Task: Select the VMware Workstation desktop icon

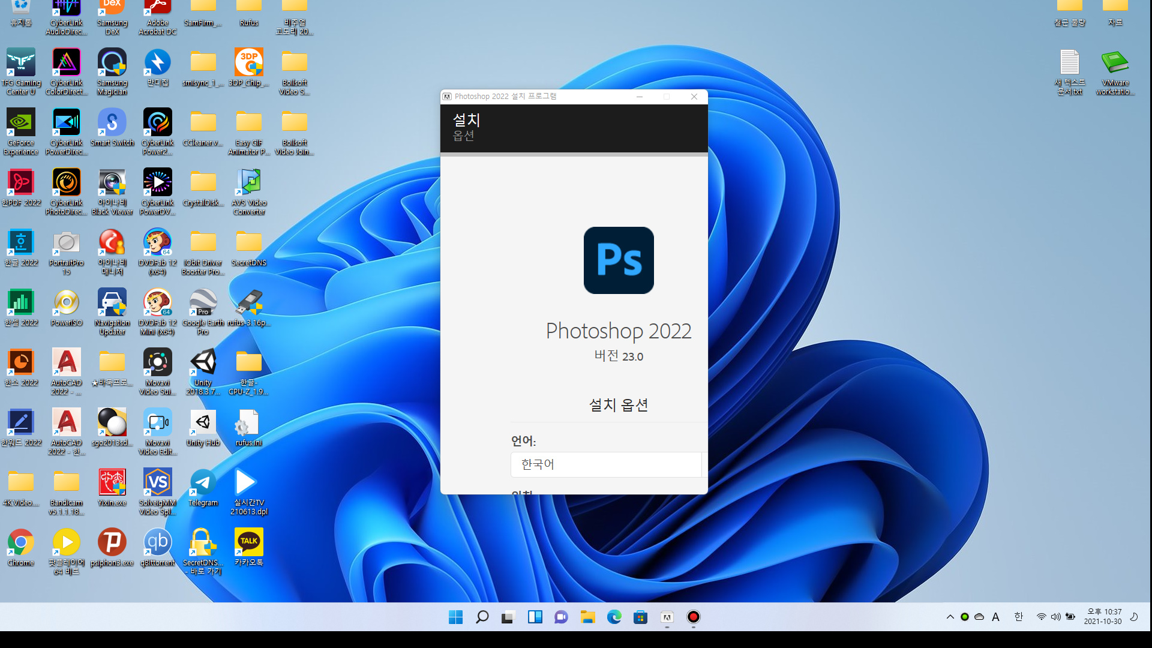Action: click(x=1115, y=71)
